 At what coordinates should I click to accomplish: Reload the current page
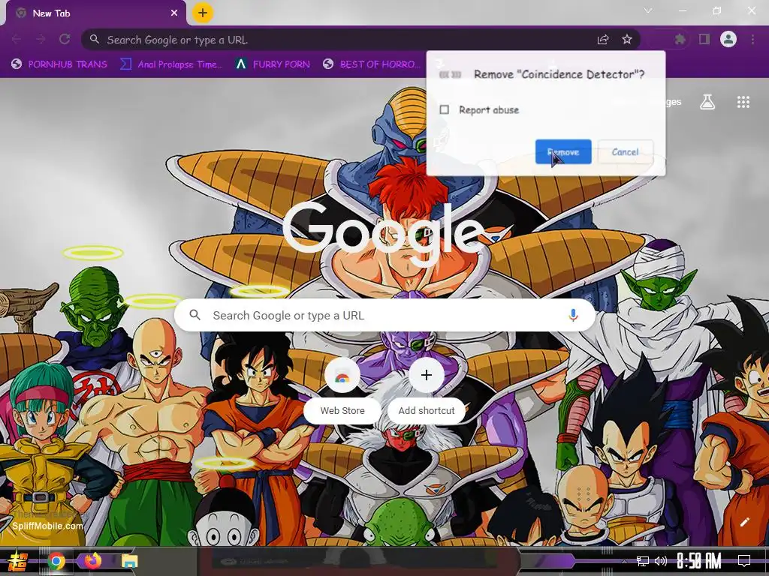coord(65,39)
